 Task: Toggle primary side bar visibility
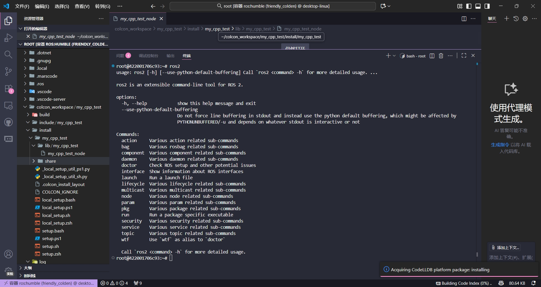pyautogui.click(x=469, y=6)
